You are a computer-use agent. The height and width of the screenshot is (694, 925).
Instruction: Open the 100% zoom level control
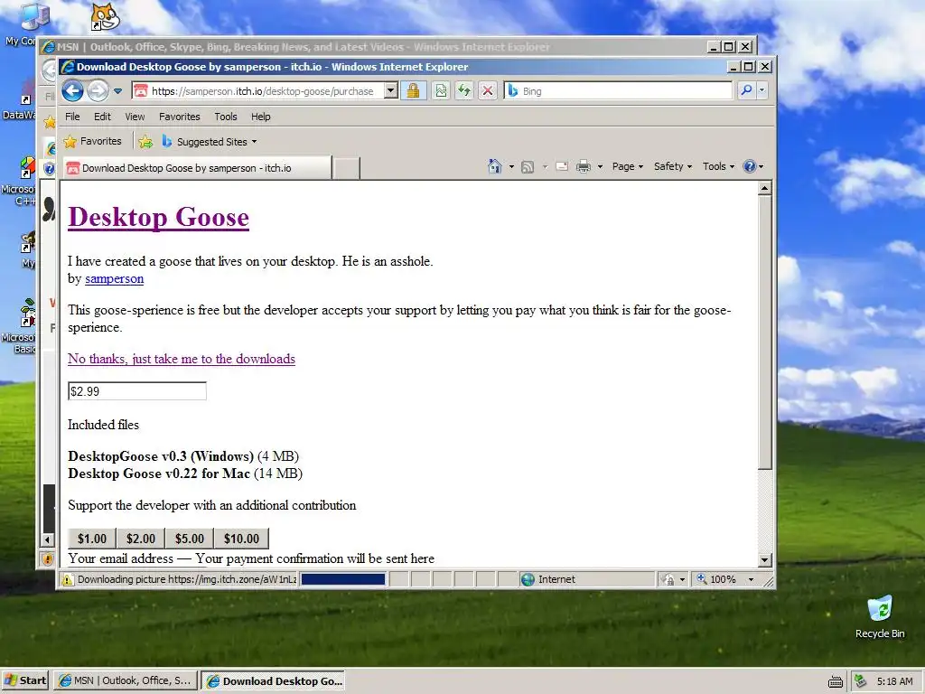coord(724,579)
